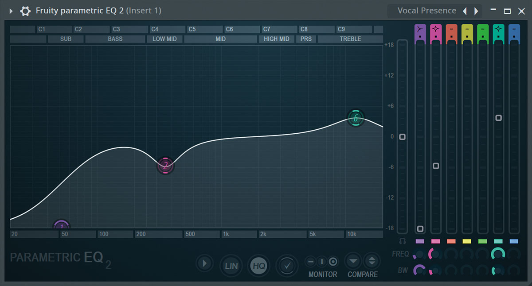Viewport: 532px width, 286px height.
Task: Click main level slider handle at 0 dB
Action: click(x=402, y=137)
